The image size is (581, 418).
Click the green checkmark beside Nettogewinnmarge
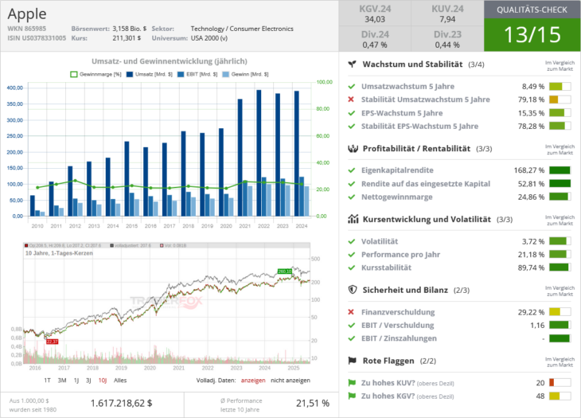click(352, 197)
